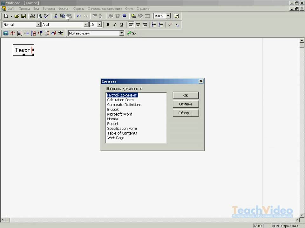Viewport: 305px width, 228px height.
Task: Expand the Arial font dropdown
Action: 86,25
